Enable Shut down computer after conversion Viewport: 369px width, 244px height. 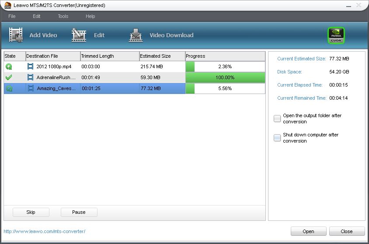tap(277, 138)
